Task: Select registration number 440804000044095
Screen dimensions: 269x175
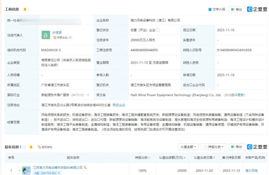Action: click(x=144, y=50)
